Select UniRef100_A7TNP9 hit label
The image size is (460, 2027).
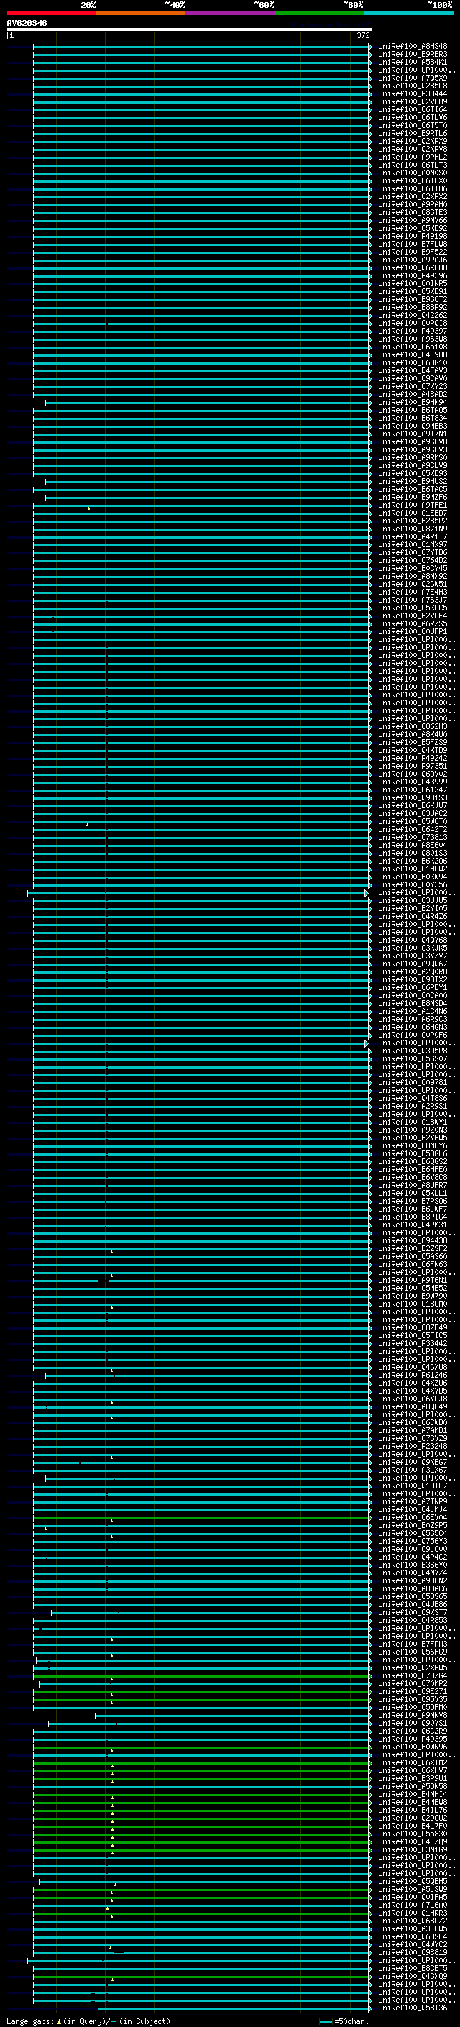[413, 1501]
